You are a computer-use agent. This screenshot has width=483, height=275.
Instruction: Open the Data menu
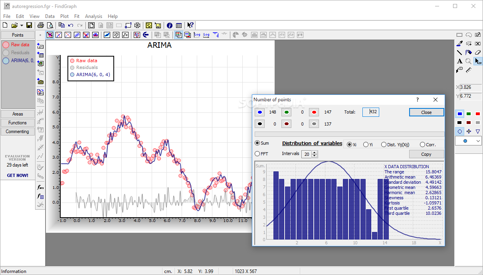coord(50,16)
